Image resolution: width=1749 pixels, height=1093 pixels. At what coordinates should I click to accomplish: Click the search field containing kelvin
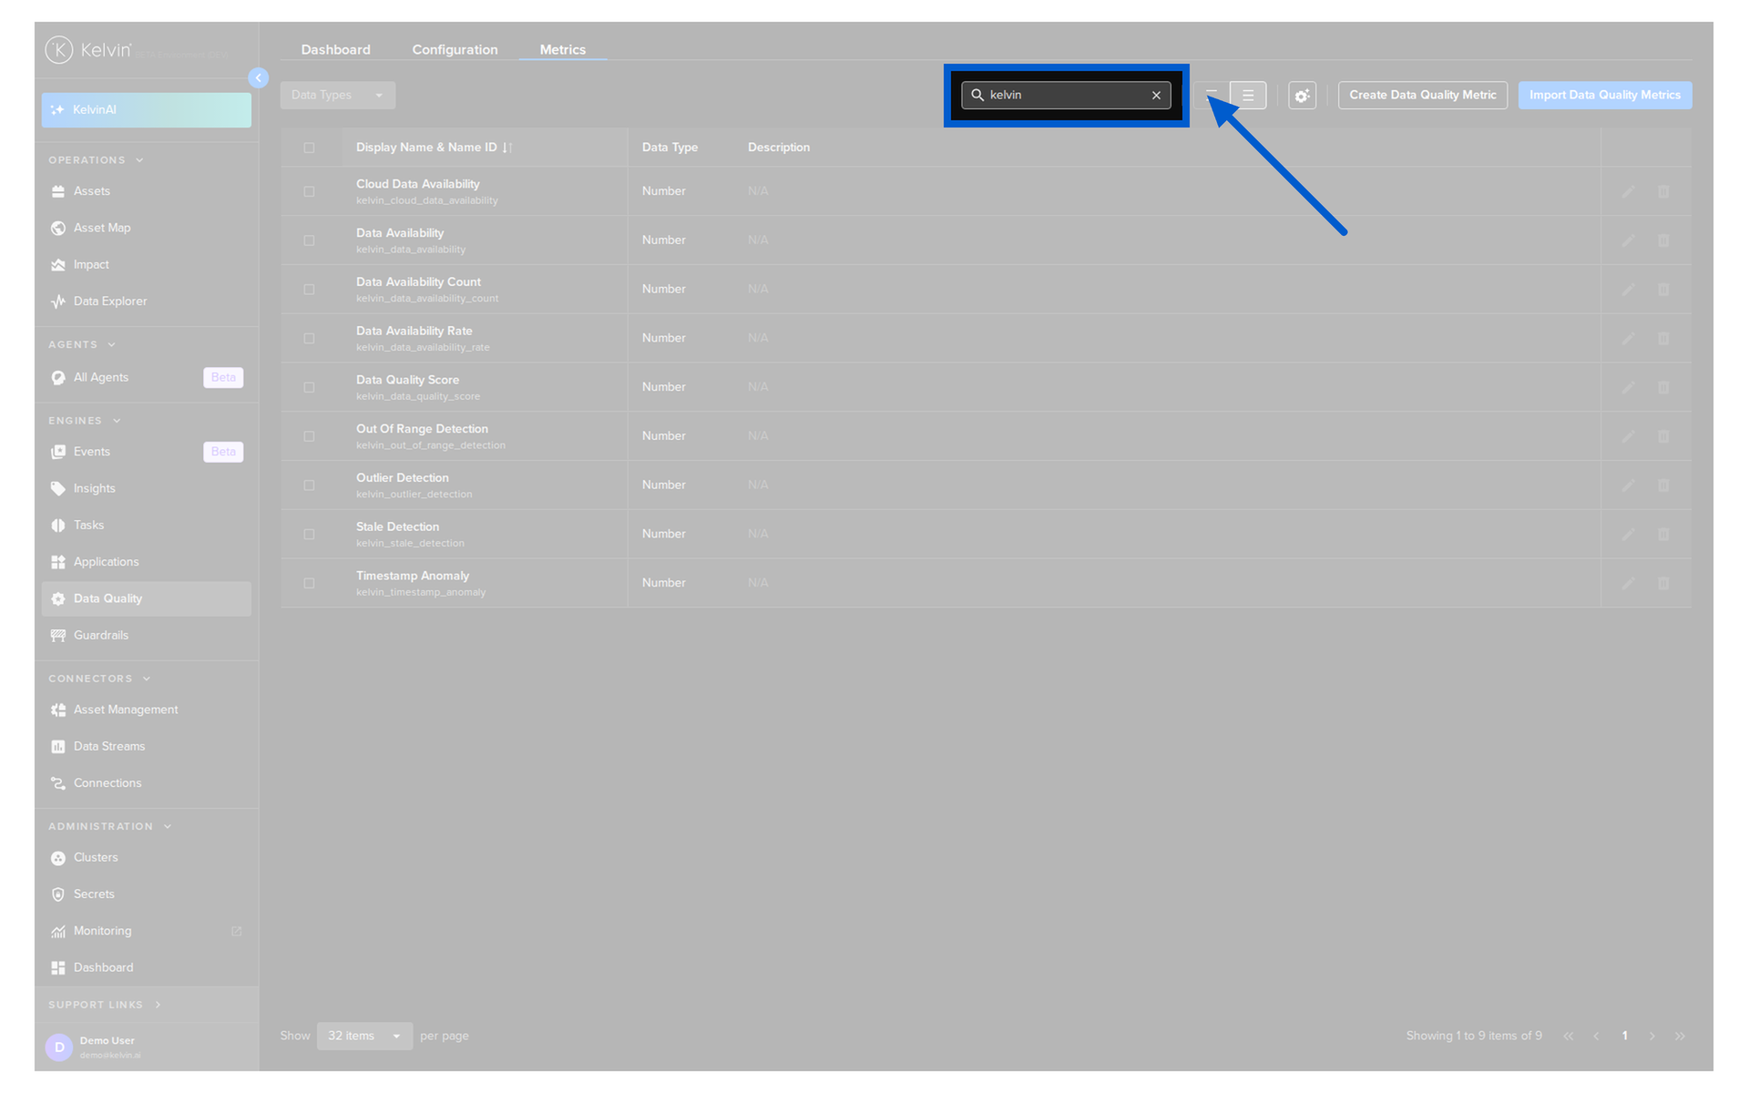(x=1066, y=96)
